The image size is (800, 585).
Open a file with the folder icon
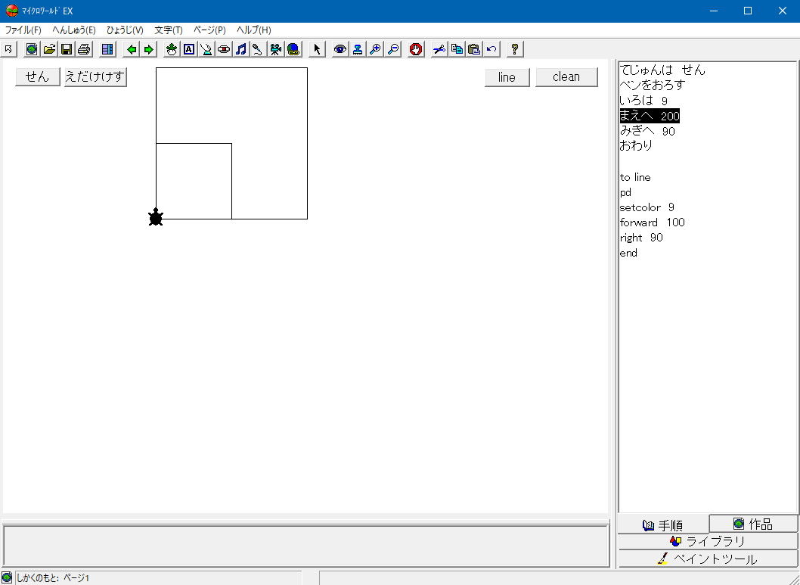[49, 49]
